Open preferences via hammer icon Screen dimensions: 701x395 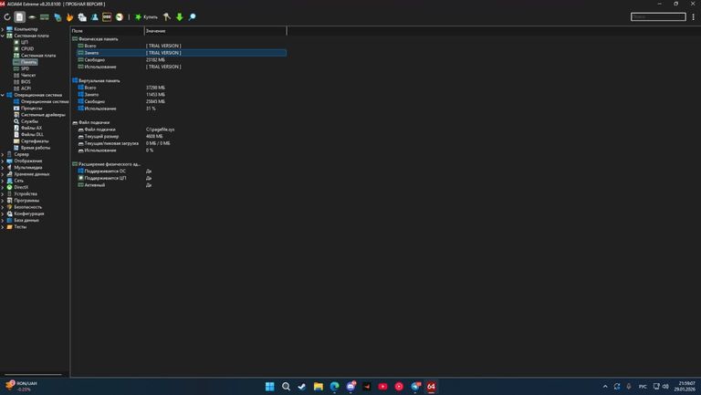tap(167, 17)
